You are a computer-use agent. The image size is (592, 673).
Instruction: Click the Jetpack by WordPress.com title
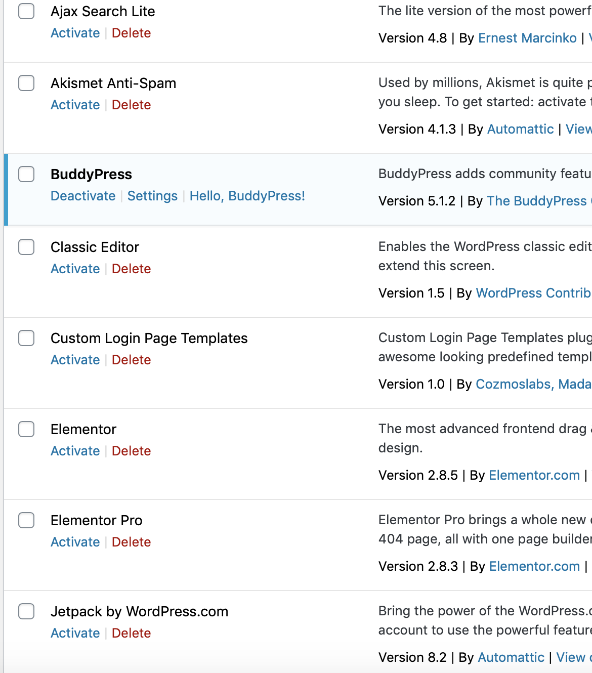point(139,611)
